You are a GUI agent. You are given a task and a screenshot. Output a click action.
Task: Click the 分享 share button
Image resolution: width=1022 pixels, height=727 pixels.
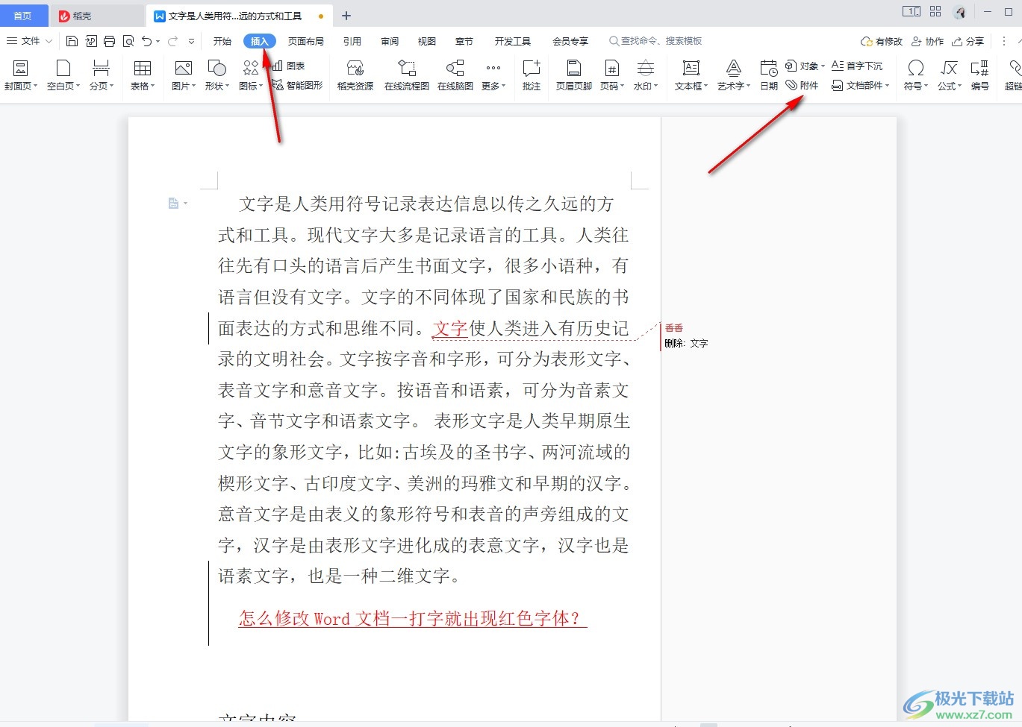[968, 41]
